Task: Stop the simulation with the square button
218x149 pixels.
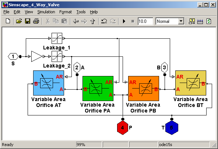Action: click(133, 21)
